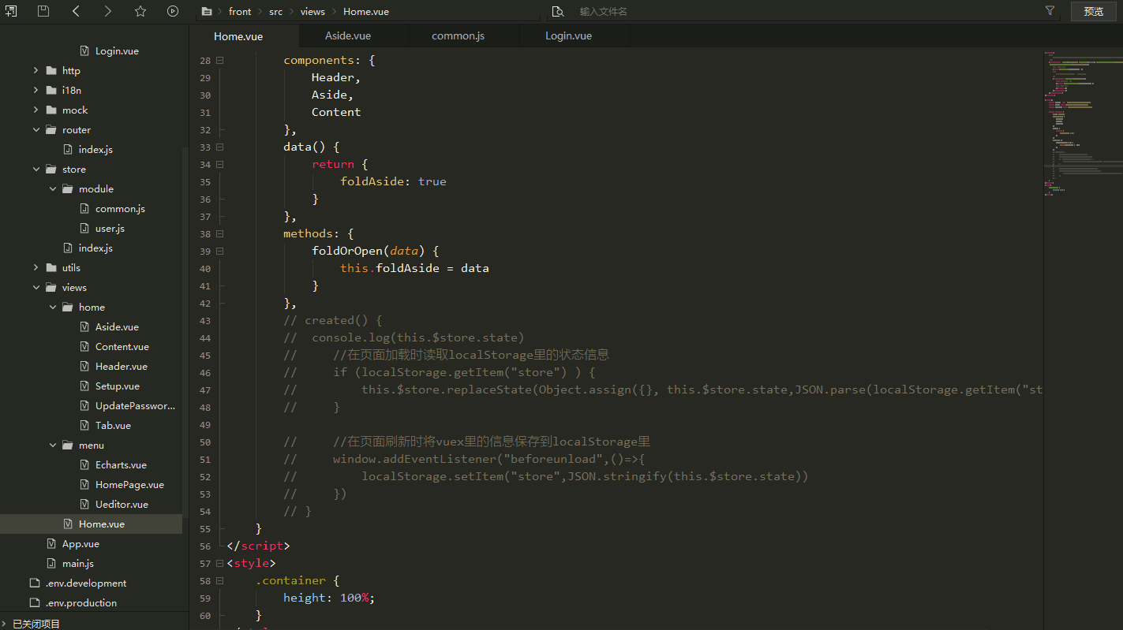
Task: Click the file icon beside user.js
Action: click(x=84, y=228)
